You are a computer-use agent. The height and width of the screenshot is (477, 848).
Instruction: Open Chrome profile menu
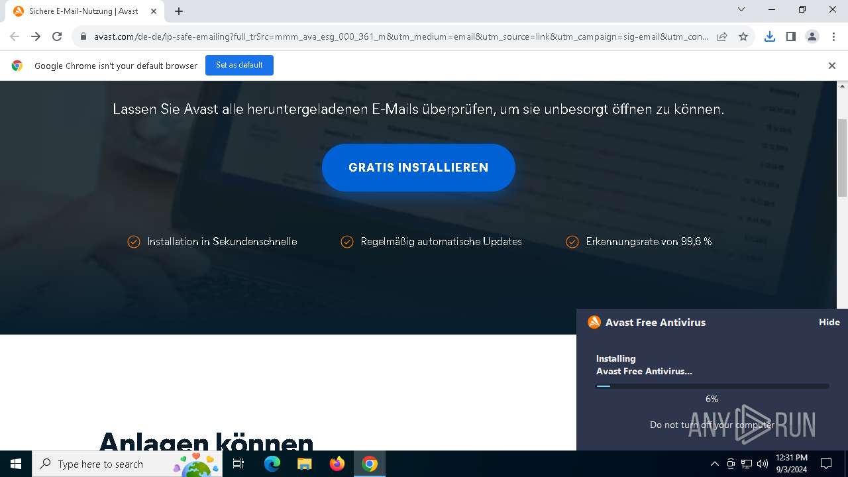pyautogui.click(x=812, y=36)
